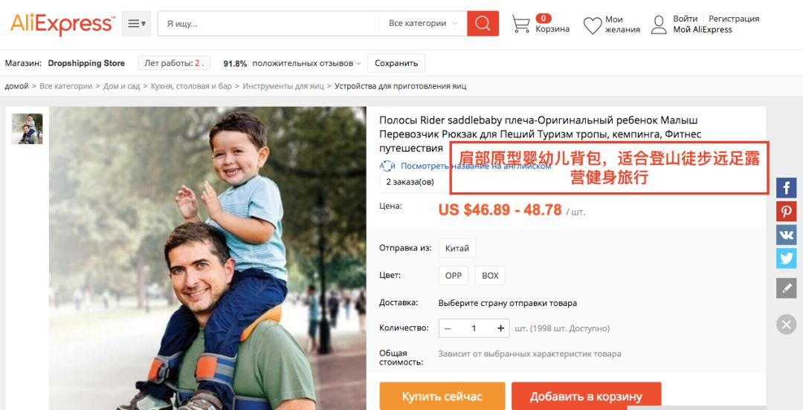Select the OPP color option
Screen dimensions: 803x410
pos(454,276)
